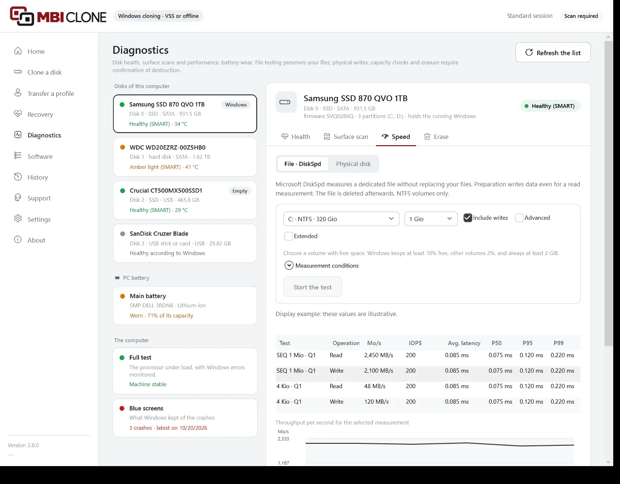Click the Avg. latency column header
The height and width of the screenshot is (484, 620).
point(464,343)
